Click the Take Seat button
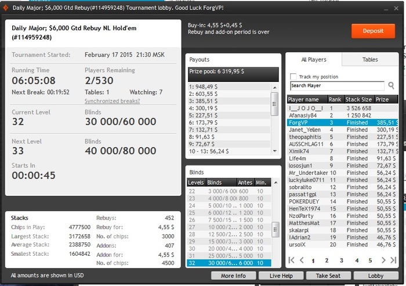406x286 pixels. pos(328,276)
